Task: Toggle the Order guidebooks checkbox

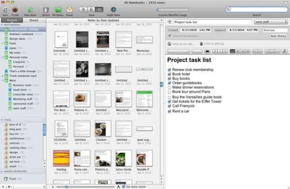Action: pos(169,83)
